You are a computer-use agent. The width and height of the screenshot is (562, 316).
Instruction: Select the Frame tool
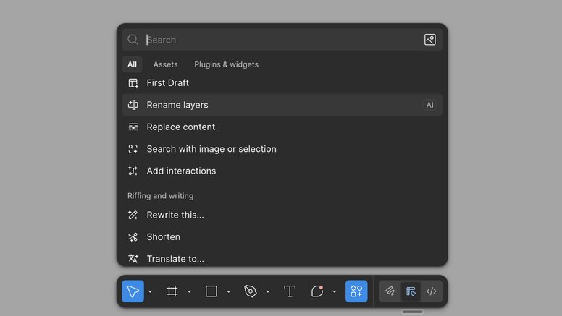pos(172,291)
